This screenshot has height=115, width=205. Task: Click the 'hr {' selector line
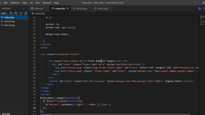pyautogui.click(x=48, y=18)
